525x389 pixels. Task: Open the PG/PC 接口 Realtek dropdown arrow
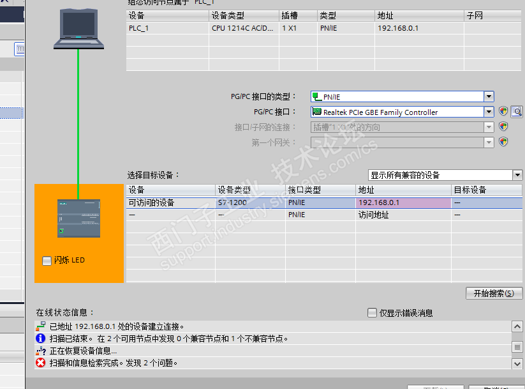coord(489,112)
